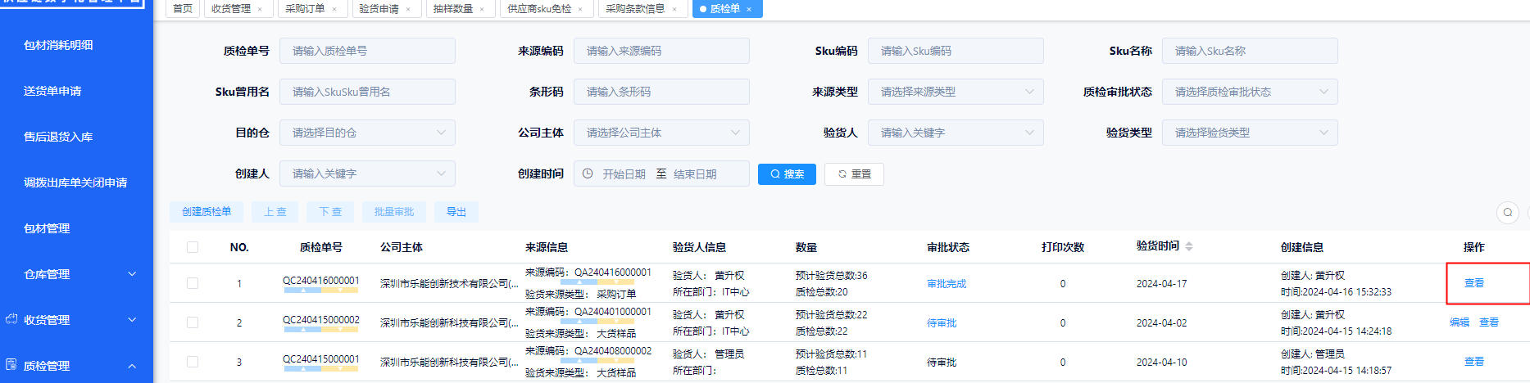Click 查看 for row QC240415000001
1530x383 pixels.
pyautogui.click(x=1474, y=362)
